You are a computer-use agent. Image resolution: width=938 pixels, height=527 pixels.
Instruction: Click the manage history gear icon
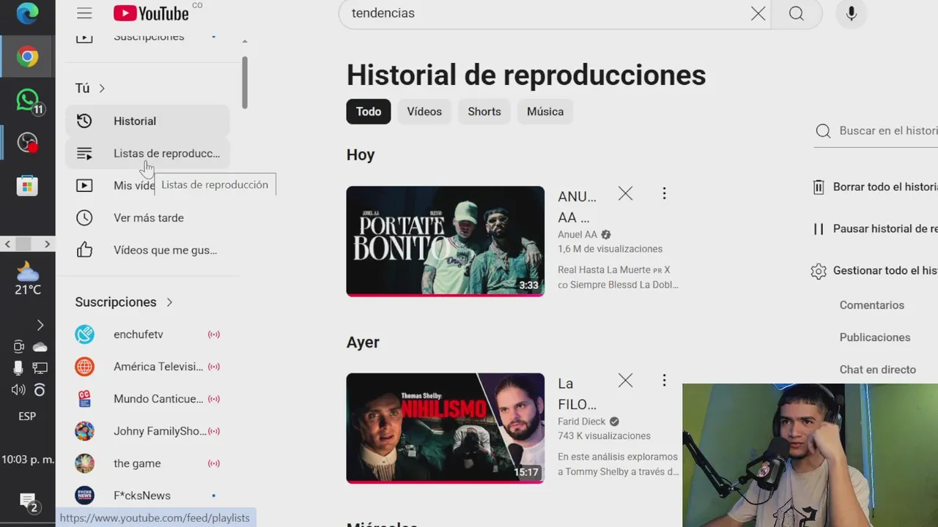coord(819,271)
